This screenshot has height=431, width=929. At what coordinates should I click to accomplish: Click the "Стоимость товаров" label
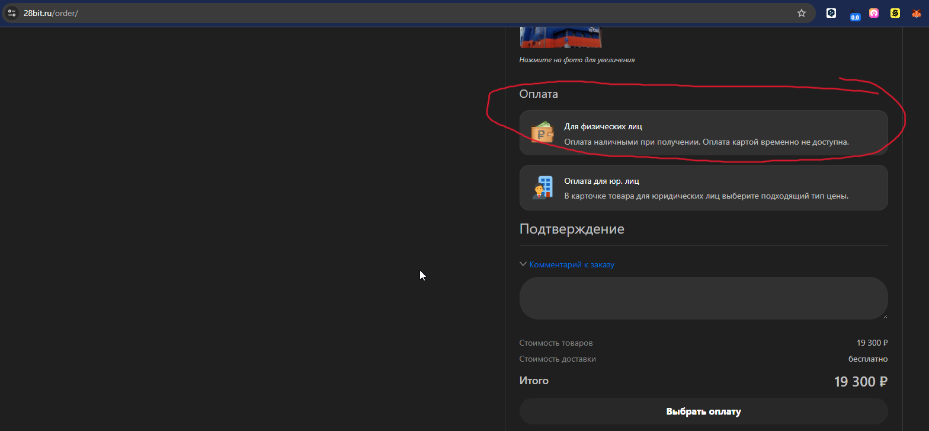(x=556, y=343)
